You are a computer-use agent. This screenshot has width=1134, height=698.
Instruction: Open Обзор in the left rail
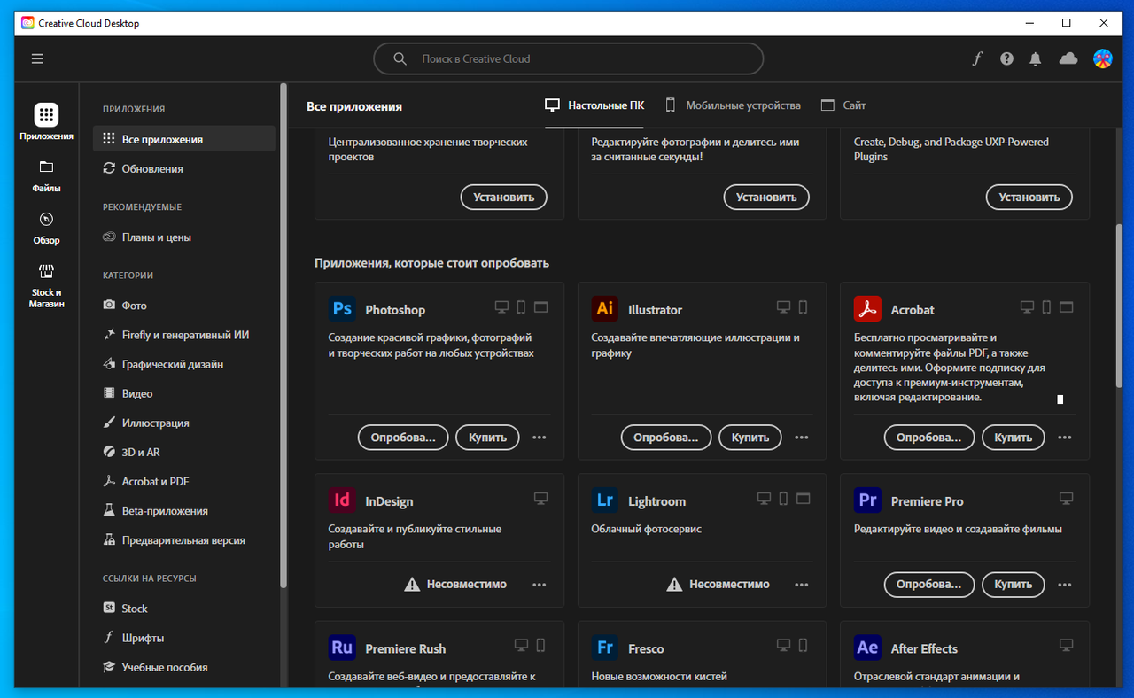(x=47, y=228)
